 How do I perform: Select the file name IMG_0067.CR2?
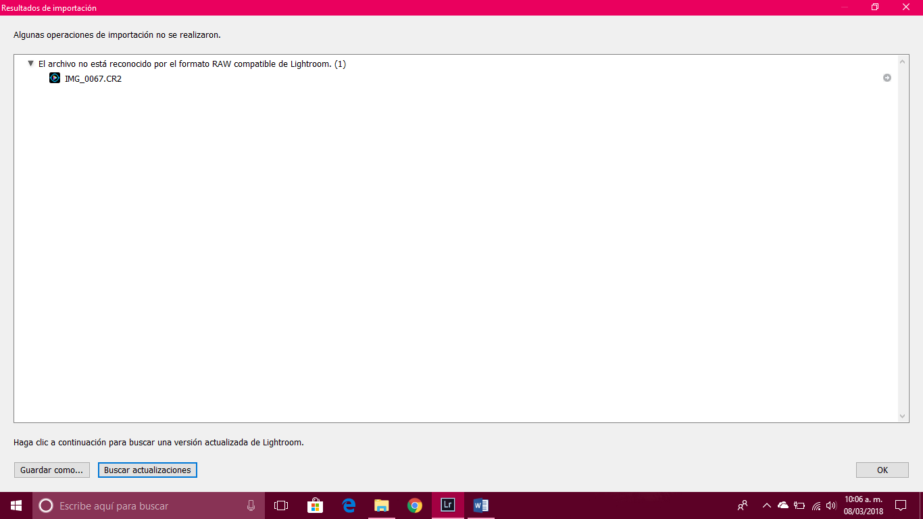(93, 78)
